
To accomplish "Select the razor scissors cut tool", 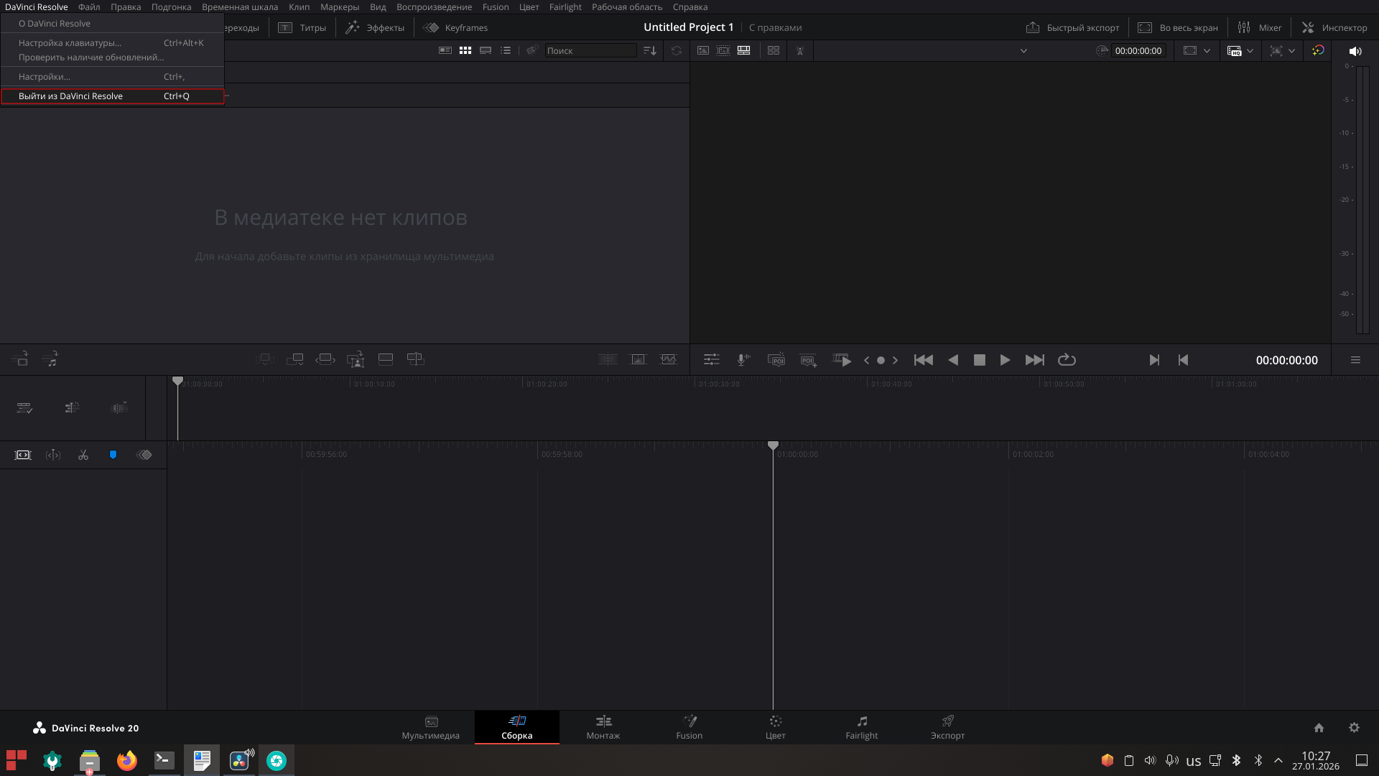I will coord(83,455).
